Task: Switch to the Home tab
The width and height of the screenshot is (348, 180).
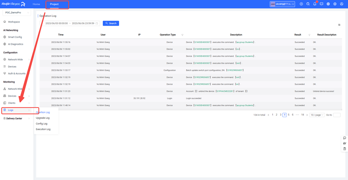Action: 36,4
